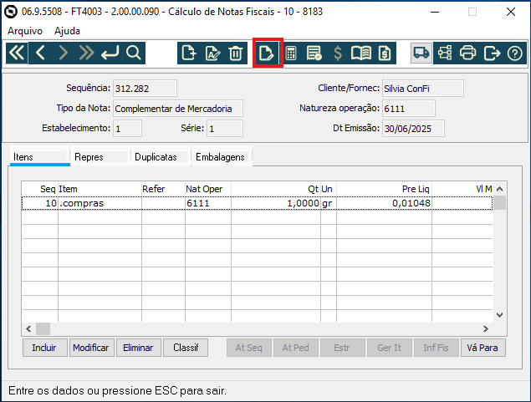Go to the first record

tap(17, 53)
